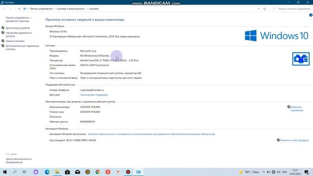
Task: Open Security and Maintenance Center link
Action: click(19, 161)
